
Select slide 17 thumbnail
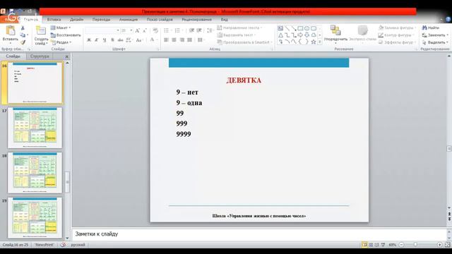(x=35, y=128)
